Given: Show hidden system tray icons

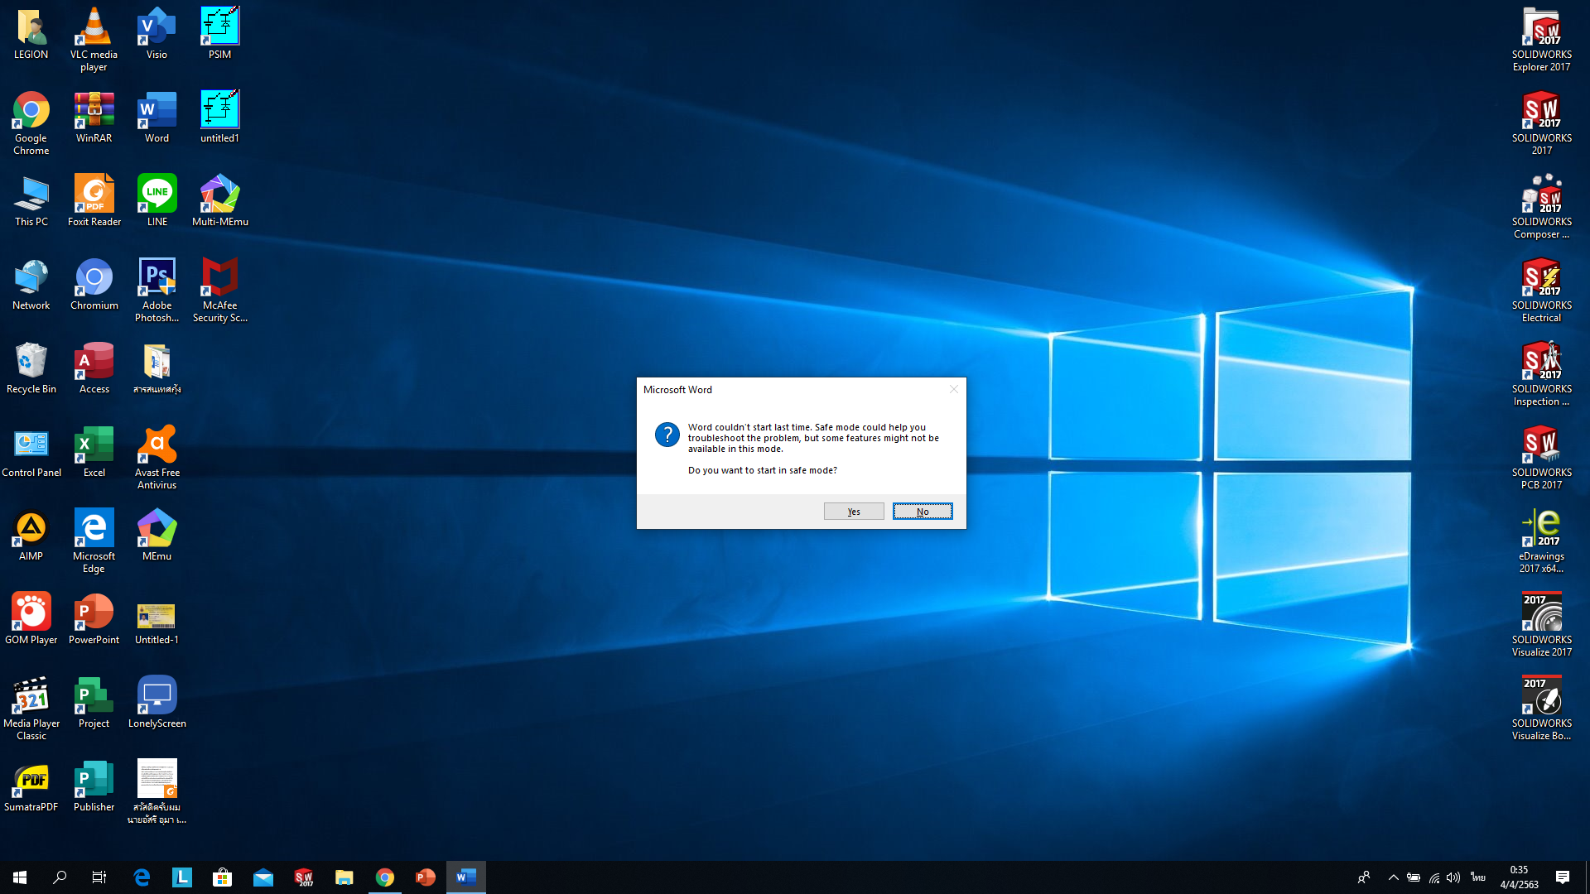Looking at the screenshot, I should point(1393,877).
